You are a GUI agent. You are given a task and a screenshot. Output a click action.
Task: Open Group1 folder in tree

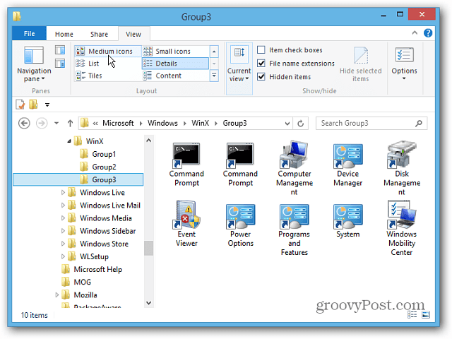97,154
